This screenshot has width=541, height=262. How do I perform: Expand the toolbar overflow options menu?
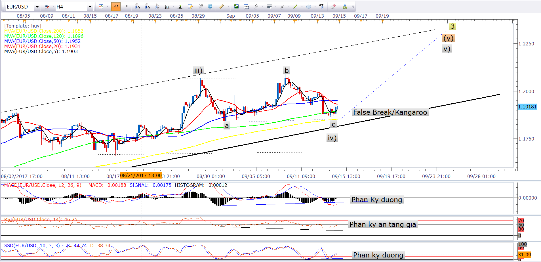(353, 7)
